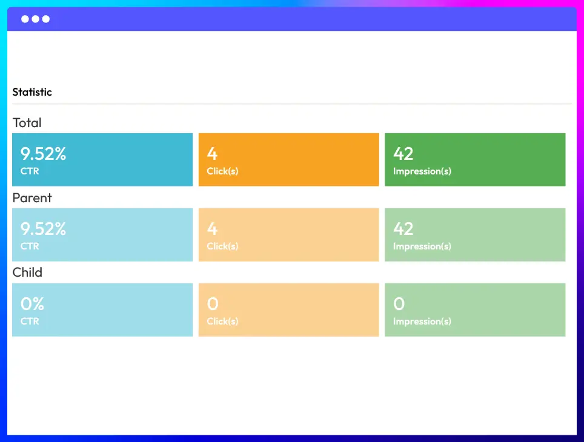Click the purple window title bar
Image resolution: width=584 pixels, height=442 pixels.
click(x=303, y=19)
